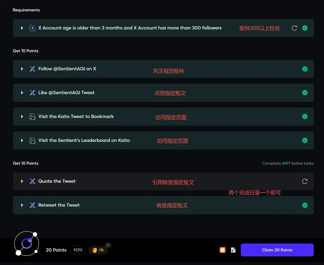Viewport: 324px width, 265px height.
Task: Click green checkmark on Sentient's Leaderboard row
Action: [305, 140]
